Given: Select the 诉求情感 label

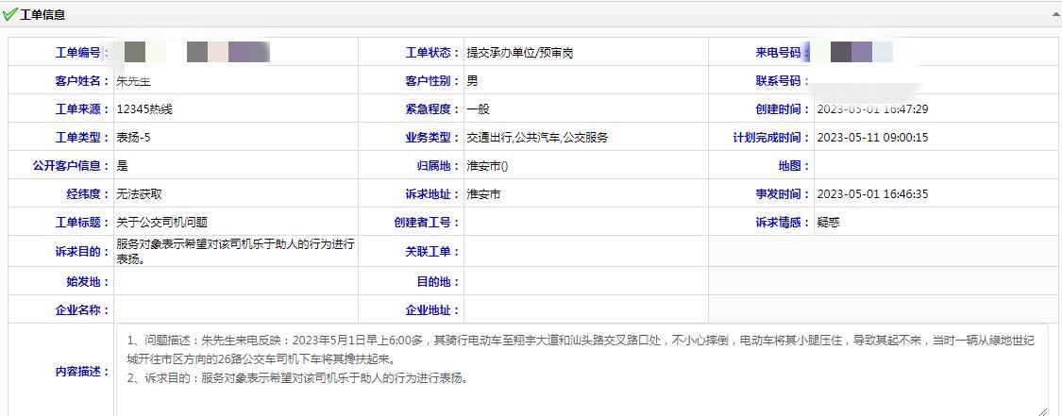Looking at the screenshot, I should (x=783, y=223).
